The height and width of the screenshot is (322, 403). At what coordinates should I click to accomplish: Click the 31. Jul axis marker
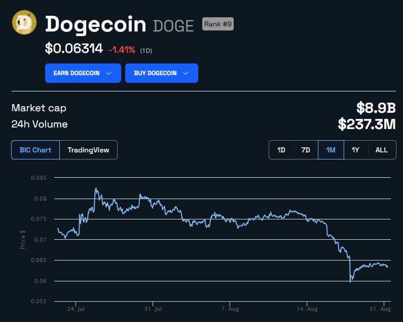153,309
